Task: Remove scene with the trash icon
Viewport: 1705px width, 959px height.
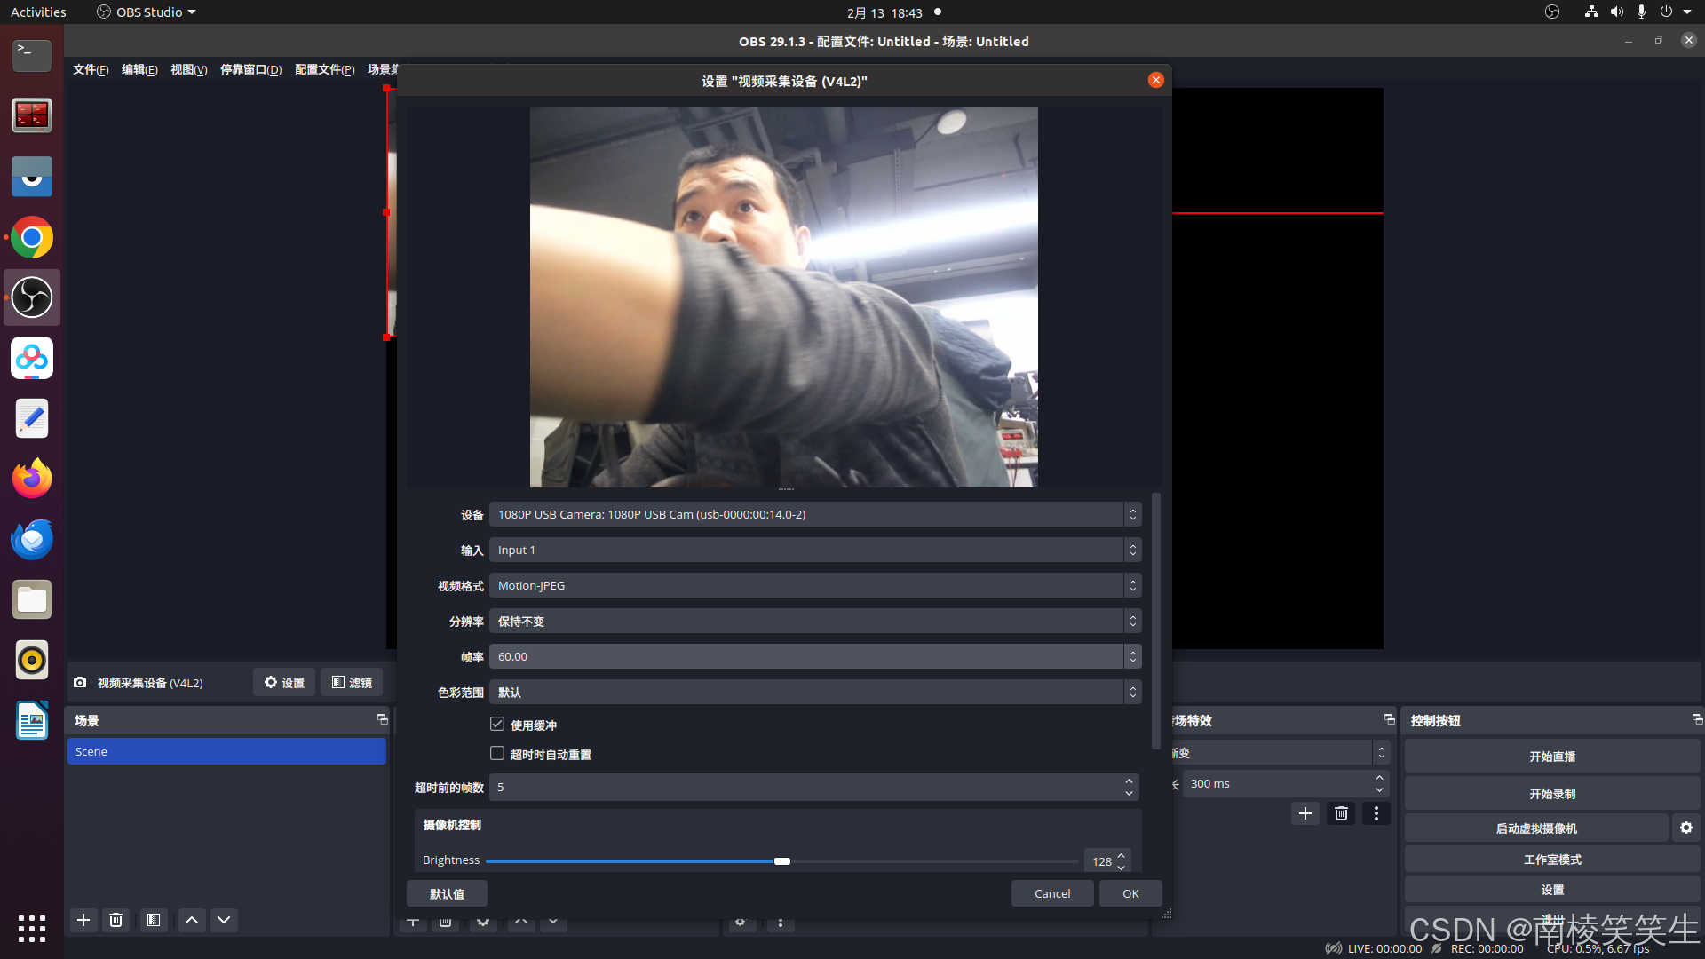Action: [x=115, y=920]
